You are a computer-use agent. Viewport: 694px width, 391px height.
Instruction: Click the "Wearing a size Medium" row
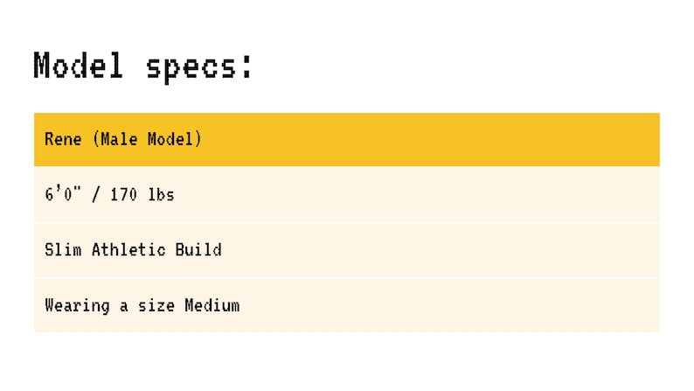(346, 305)
